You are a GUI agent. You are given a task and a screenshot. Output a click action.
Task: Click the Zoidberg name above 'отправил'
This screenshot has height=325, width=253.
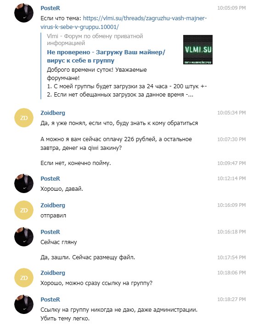(x=53, y=205)
